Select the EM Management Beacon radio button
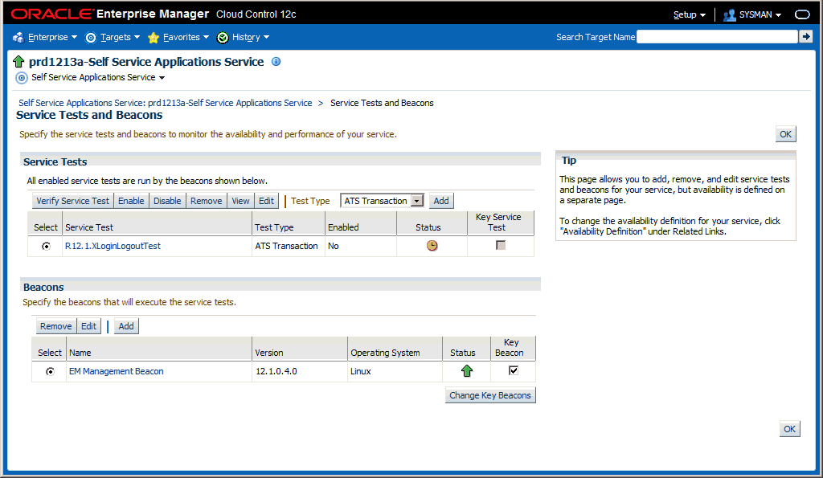This screenshot has width=823, height=478. coord(50,371)
